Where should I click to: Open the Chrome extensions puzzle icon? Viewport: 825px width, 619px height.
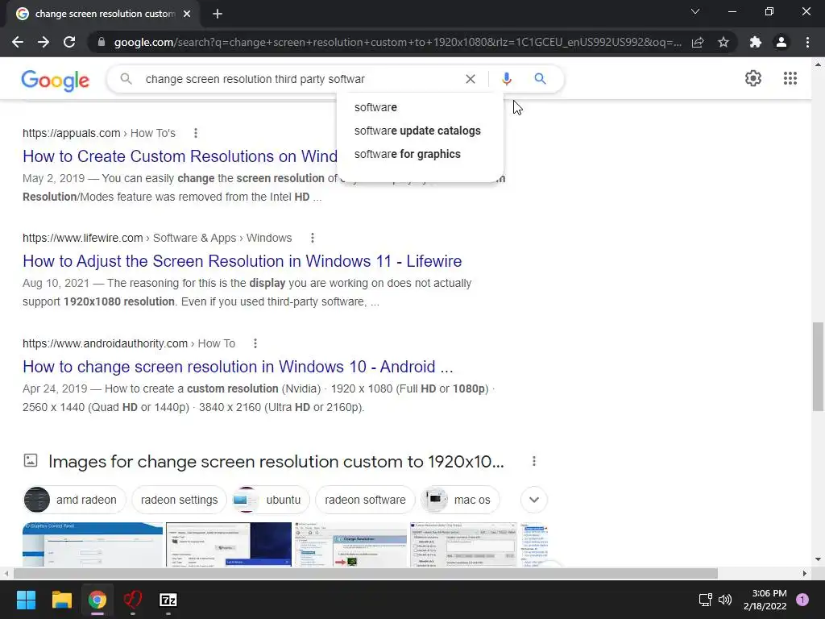click(756, 42)
